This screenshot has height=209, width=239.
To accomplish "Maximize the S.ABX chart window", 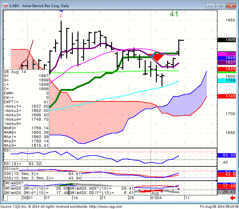I will coord(221,6).
